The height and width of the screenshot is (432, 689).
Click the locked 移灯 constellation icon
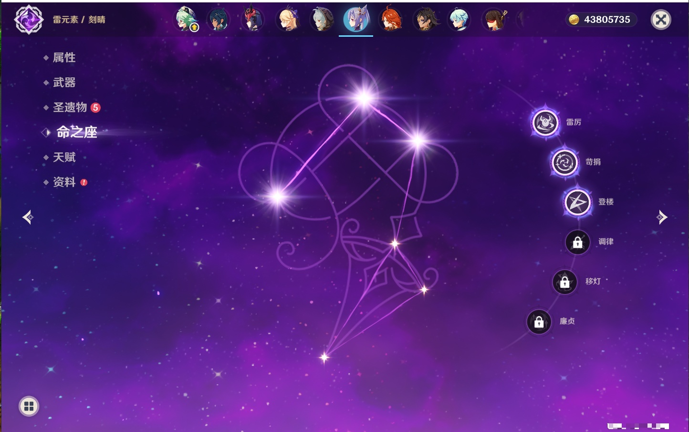tap(565, 282)
